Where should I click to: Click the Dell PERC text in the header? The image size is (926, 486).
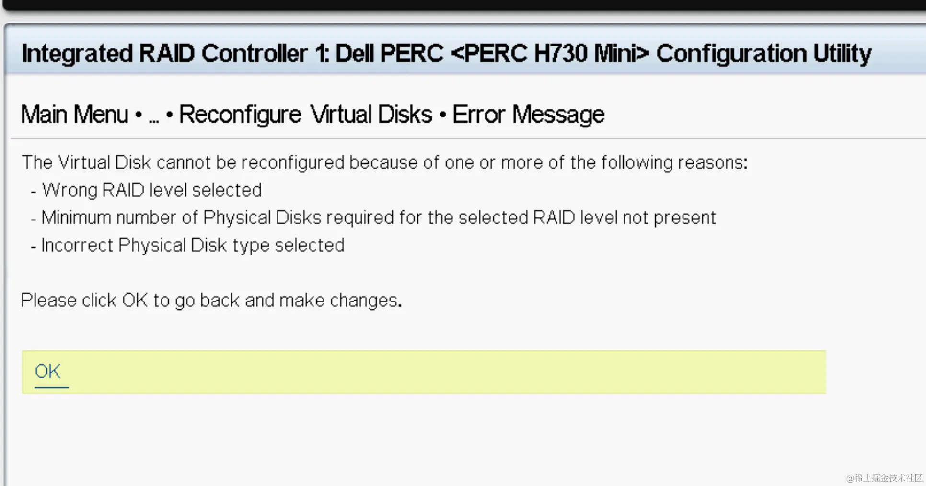389,53
